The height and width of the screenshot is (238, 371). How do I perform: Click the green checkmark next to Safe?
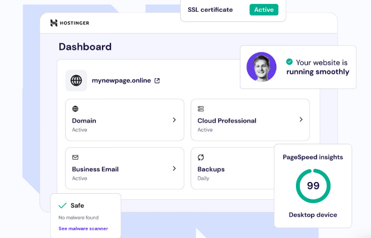click(x=62, y=206)
